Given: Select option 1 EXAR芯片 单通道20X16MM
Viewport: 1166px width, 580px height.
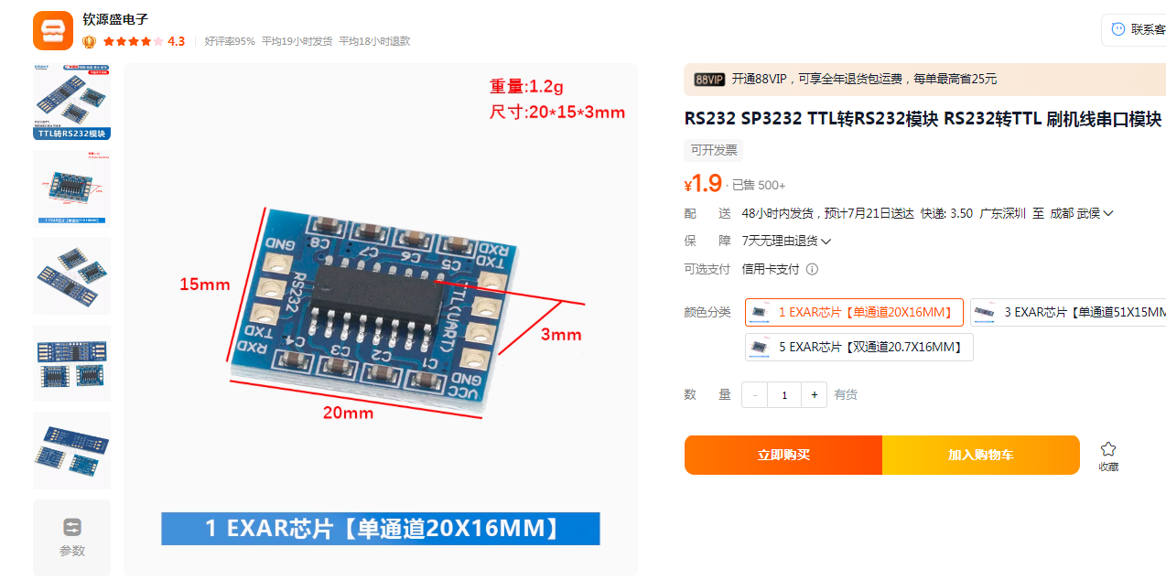Looking at the screenshot, I should (x=854, y=312).
